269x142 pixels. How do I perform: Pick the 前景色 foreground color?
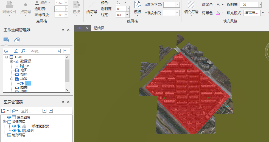coord(218,5)
